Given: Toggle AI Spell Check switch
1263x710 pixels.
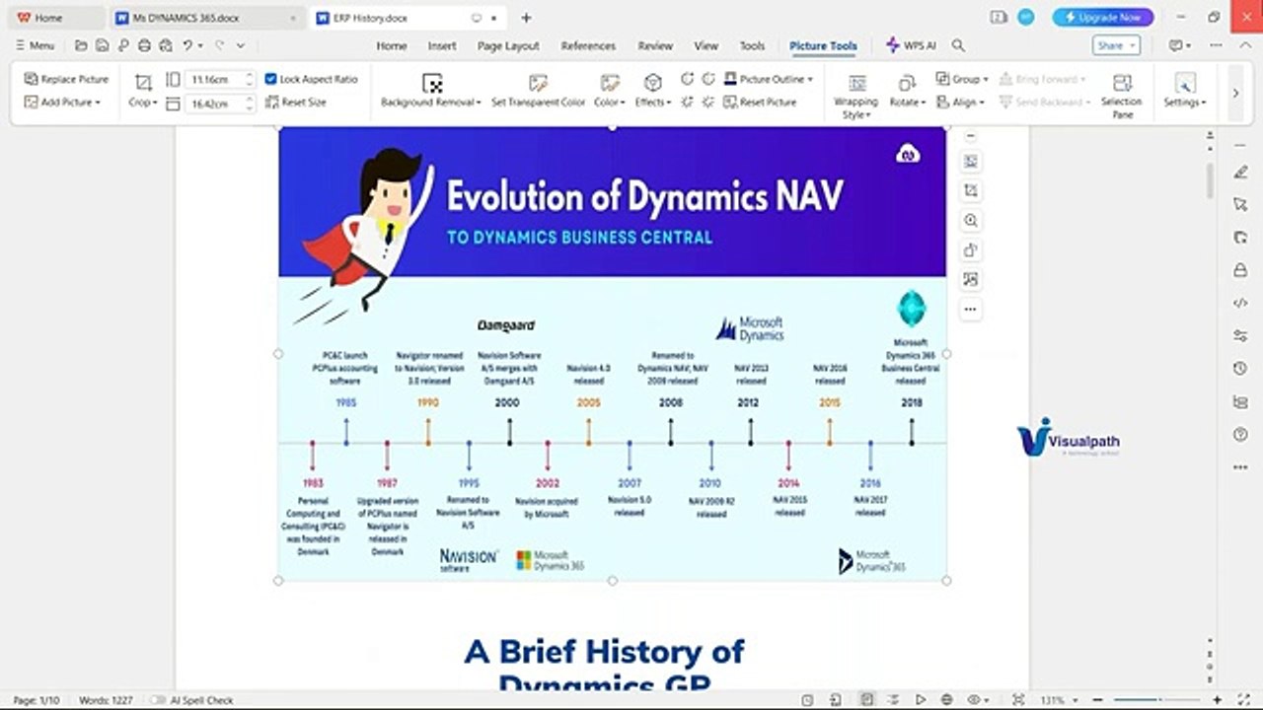Looking at the screenshot, I should click(x=158, y=700).
